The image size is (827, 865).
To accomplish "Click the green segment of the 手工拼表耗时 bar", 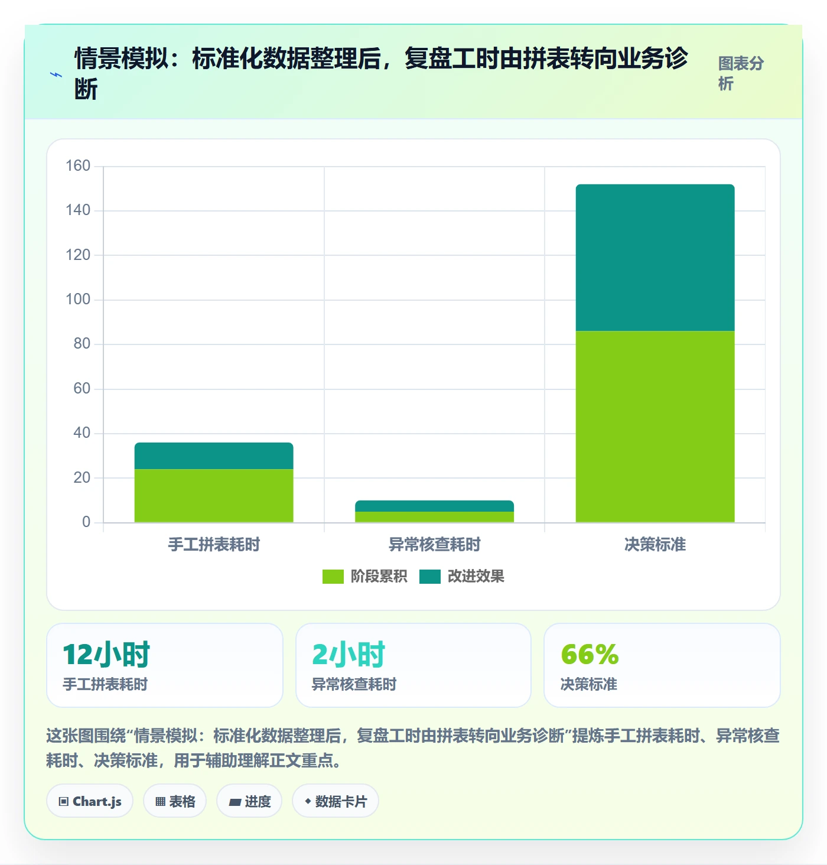I will tap(214, 496).
